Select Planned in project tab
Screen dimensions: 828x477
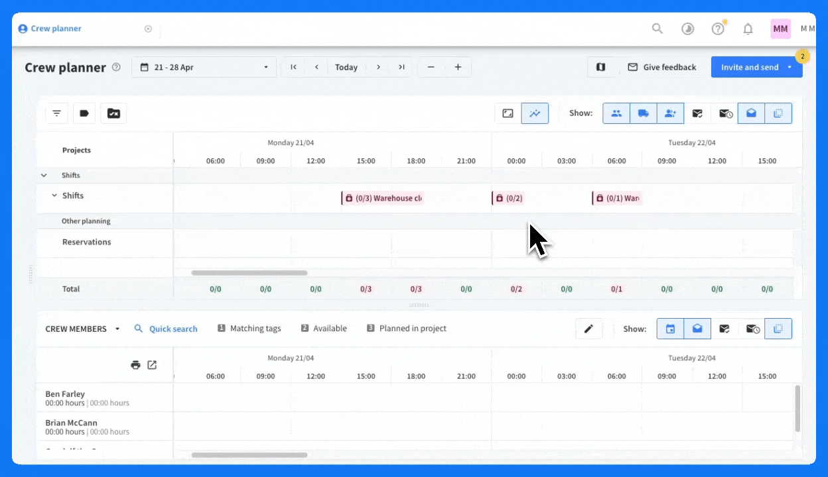point(407,329)
